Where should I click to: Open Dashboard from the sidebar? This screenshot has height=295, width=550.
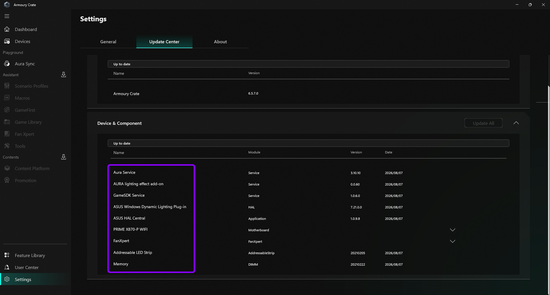[x=26, y=29]
